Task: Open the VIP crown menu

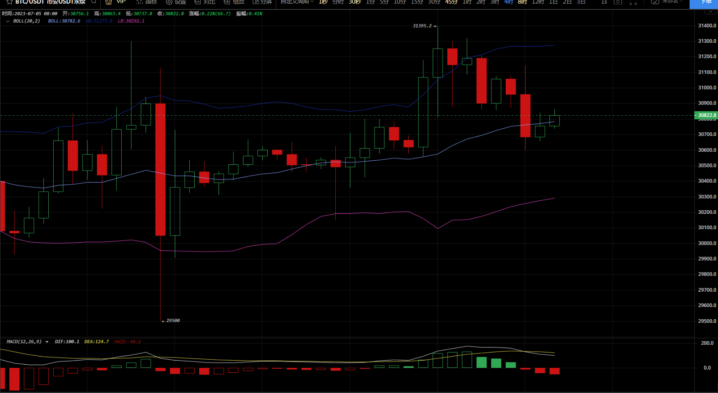Action: coord(115,2)
